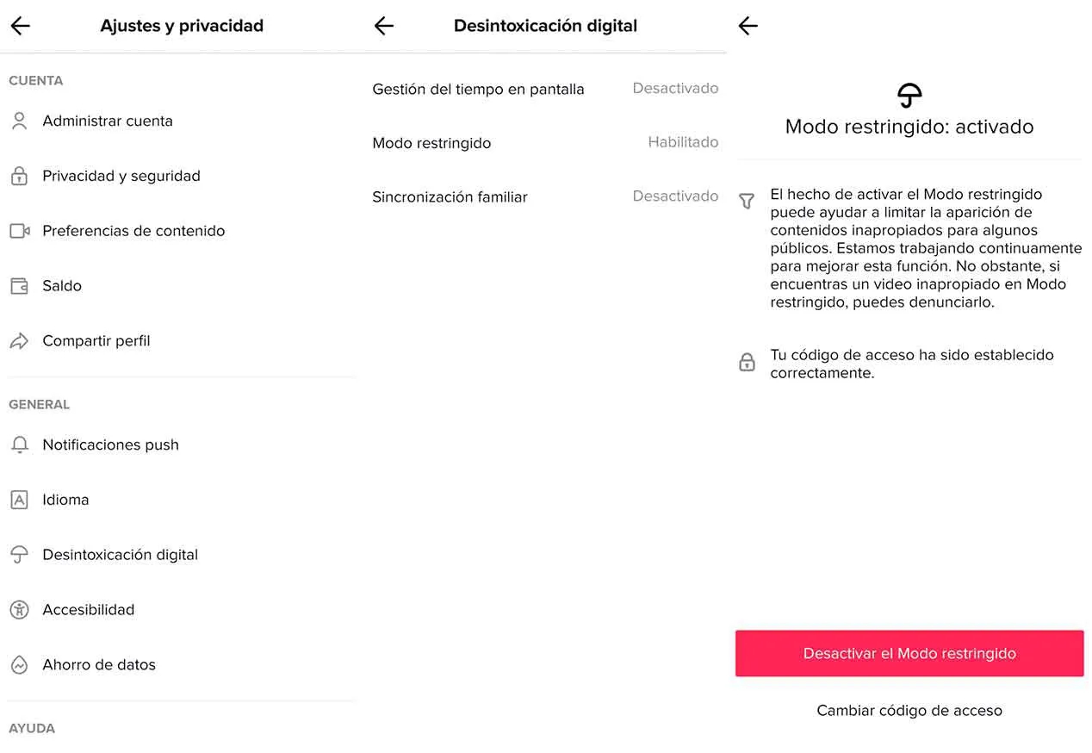
Task: Tap the lock icon beside Privacidad y seguridad
Action: 19,177
